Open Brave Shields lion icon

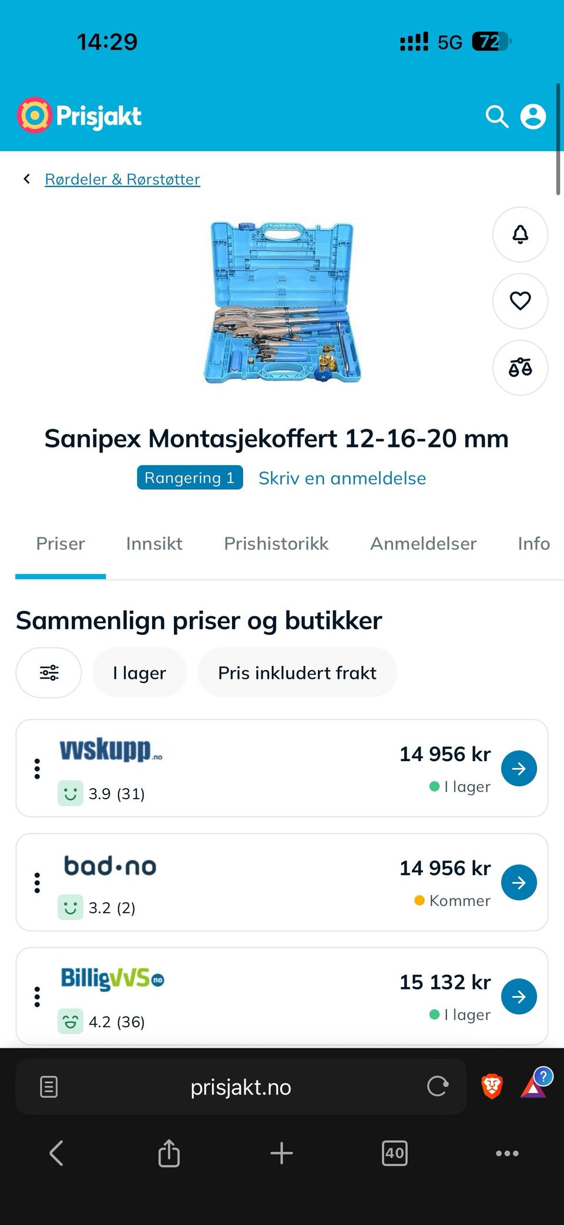[x=492, y=1086]
